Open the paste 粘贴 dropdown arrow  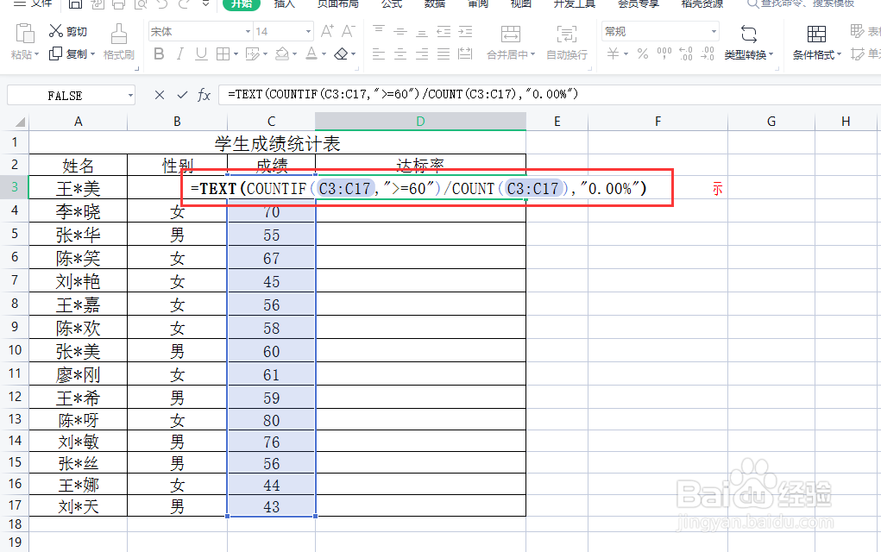point(36,54)
